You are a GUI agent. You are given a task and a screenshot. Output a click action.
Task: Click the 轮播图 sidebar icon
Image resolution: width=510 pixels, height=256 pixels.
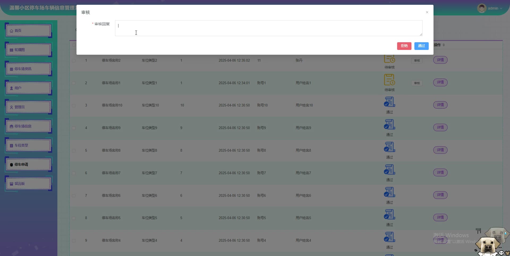[11, 50]
